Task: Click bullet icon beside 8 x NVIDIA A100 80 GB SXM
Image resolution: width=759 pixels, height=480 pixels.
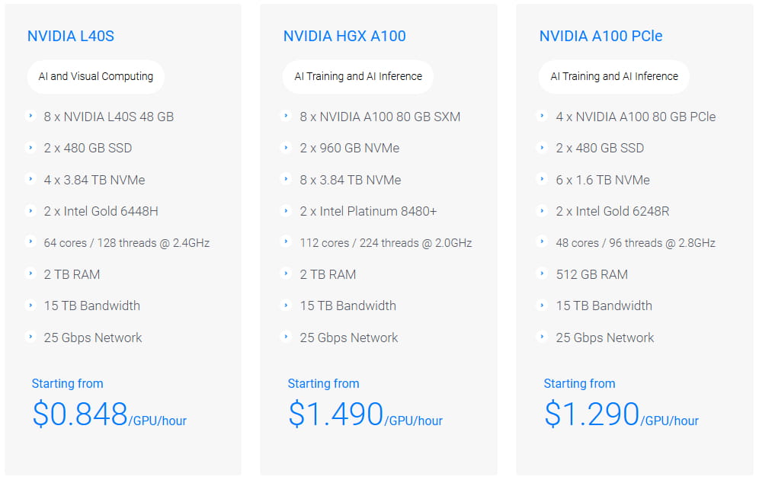Action: pyautogui.click(x=287, y=117)
